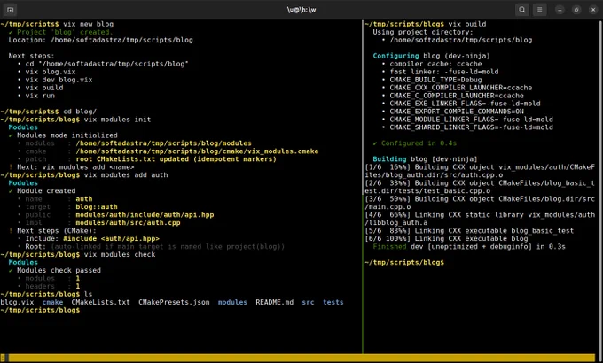Click 'CMAKE_BUILD_TYPE=Debug' line
Image resolution: width=603 pixels, height=363 pixels.
[x=435, y=80]
